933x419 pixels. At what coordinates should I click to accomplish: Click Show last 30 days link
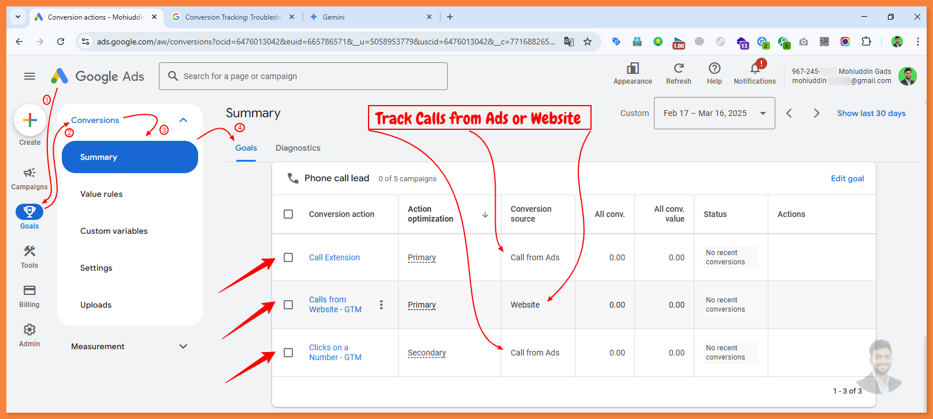[x=871, y=113]
